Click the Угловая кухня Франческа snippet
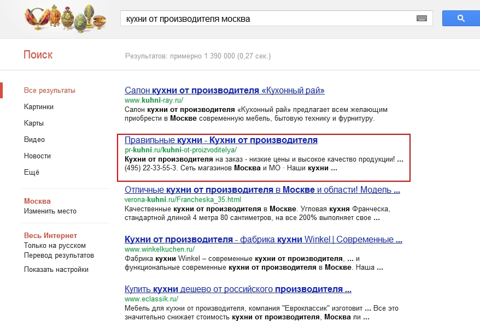The width and height of the screenshot is (480, 321). [x=346, y=209]
